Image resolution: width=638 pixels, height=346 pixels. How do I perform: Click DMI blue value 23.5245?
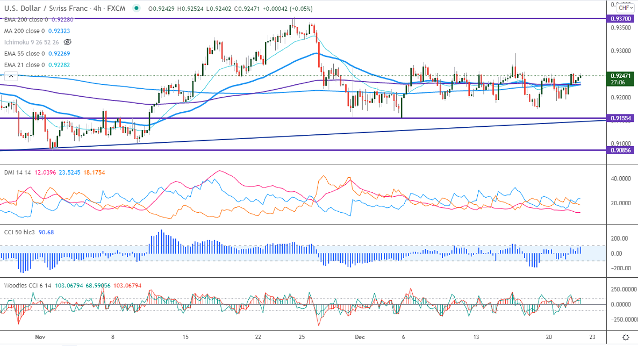[69, 172]
